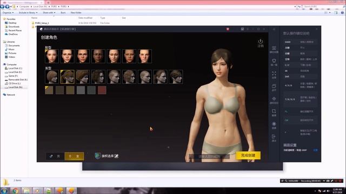Click Windows Start button

tap(4, 190)
